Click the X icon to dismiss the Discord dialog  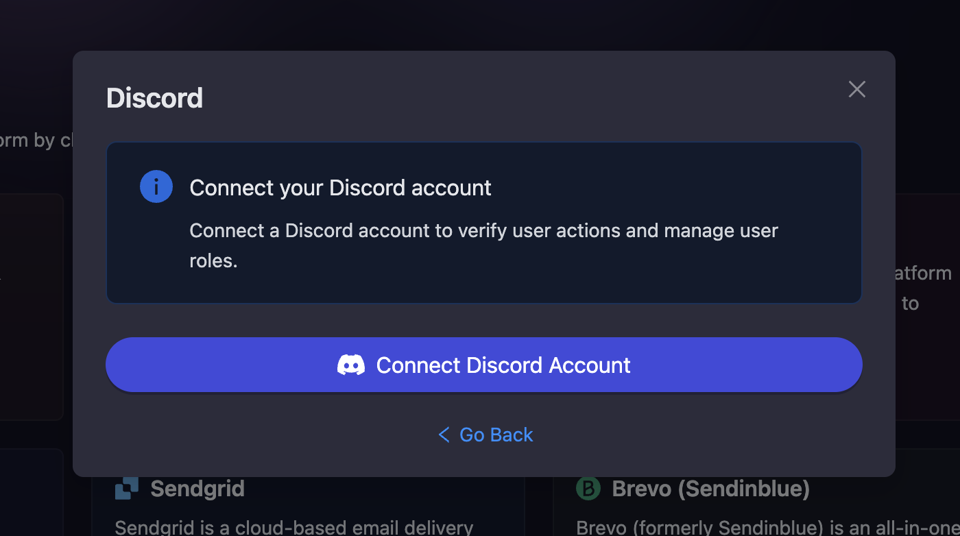[856, 89]
